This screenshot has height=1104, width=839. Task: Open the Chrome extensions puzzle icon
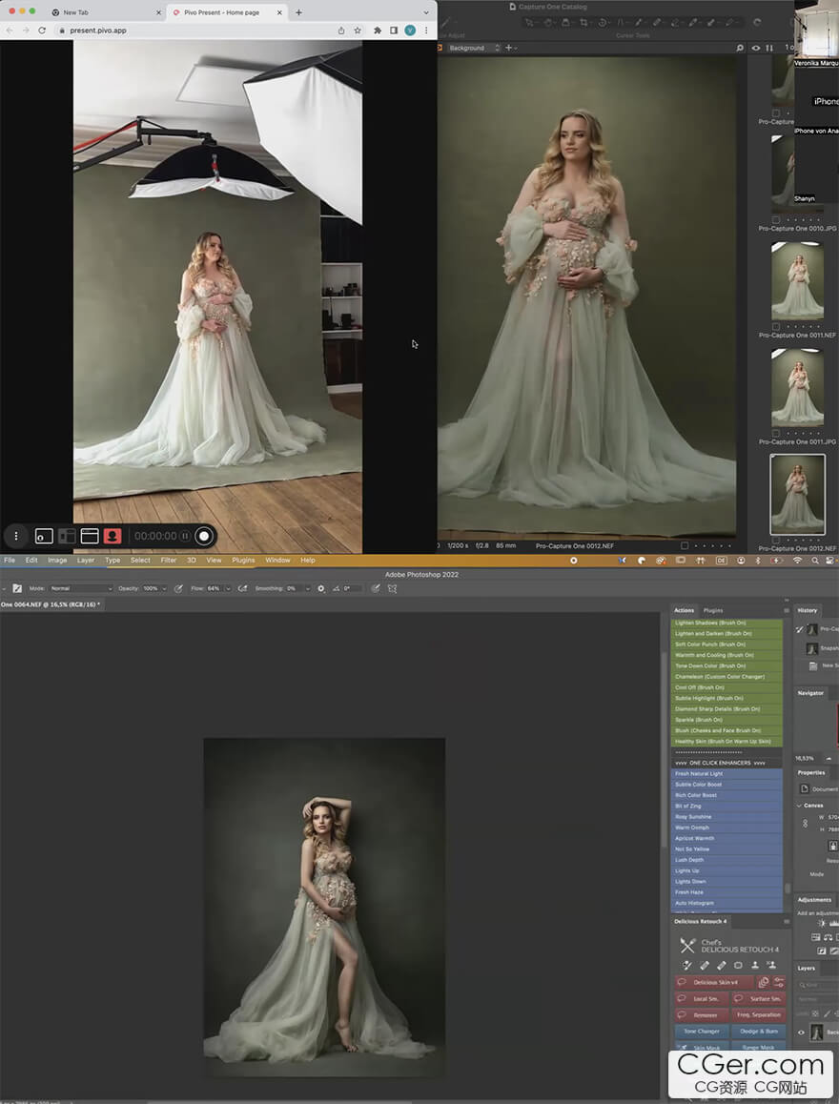(x=378, y=31)
